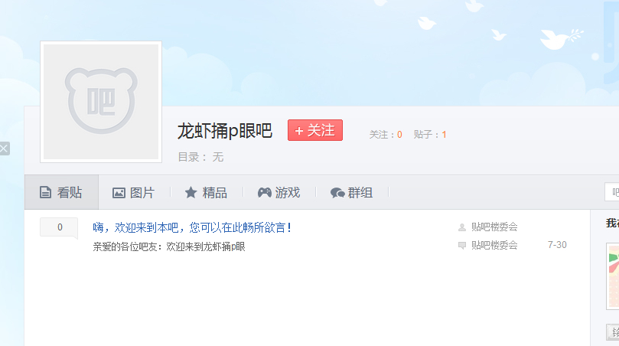
Task: Close the left side panel X
Action: tap(4, 149)
